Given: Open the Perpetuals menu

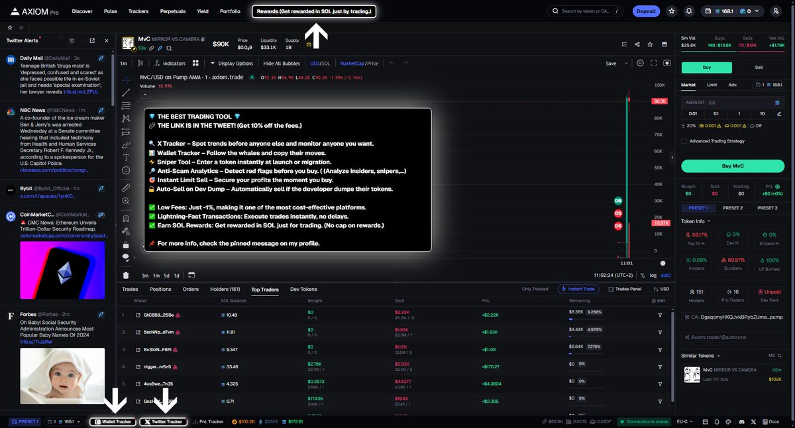Looking at the screenshot, I should (172, 11).
